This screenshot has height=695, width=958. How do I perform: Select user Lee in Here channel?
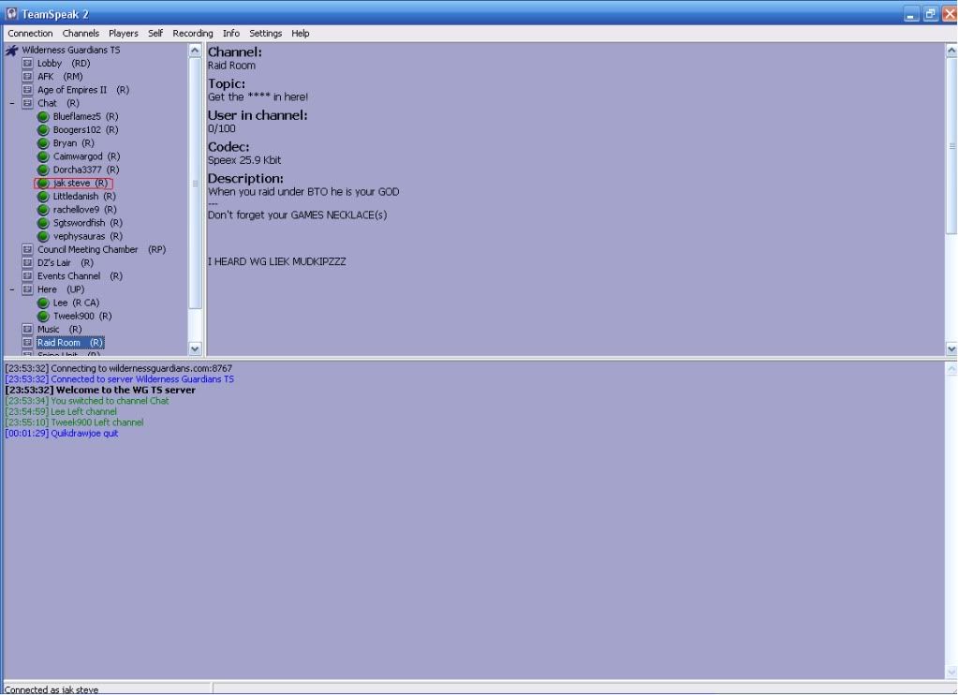pos(76,303)
